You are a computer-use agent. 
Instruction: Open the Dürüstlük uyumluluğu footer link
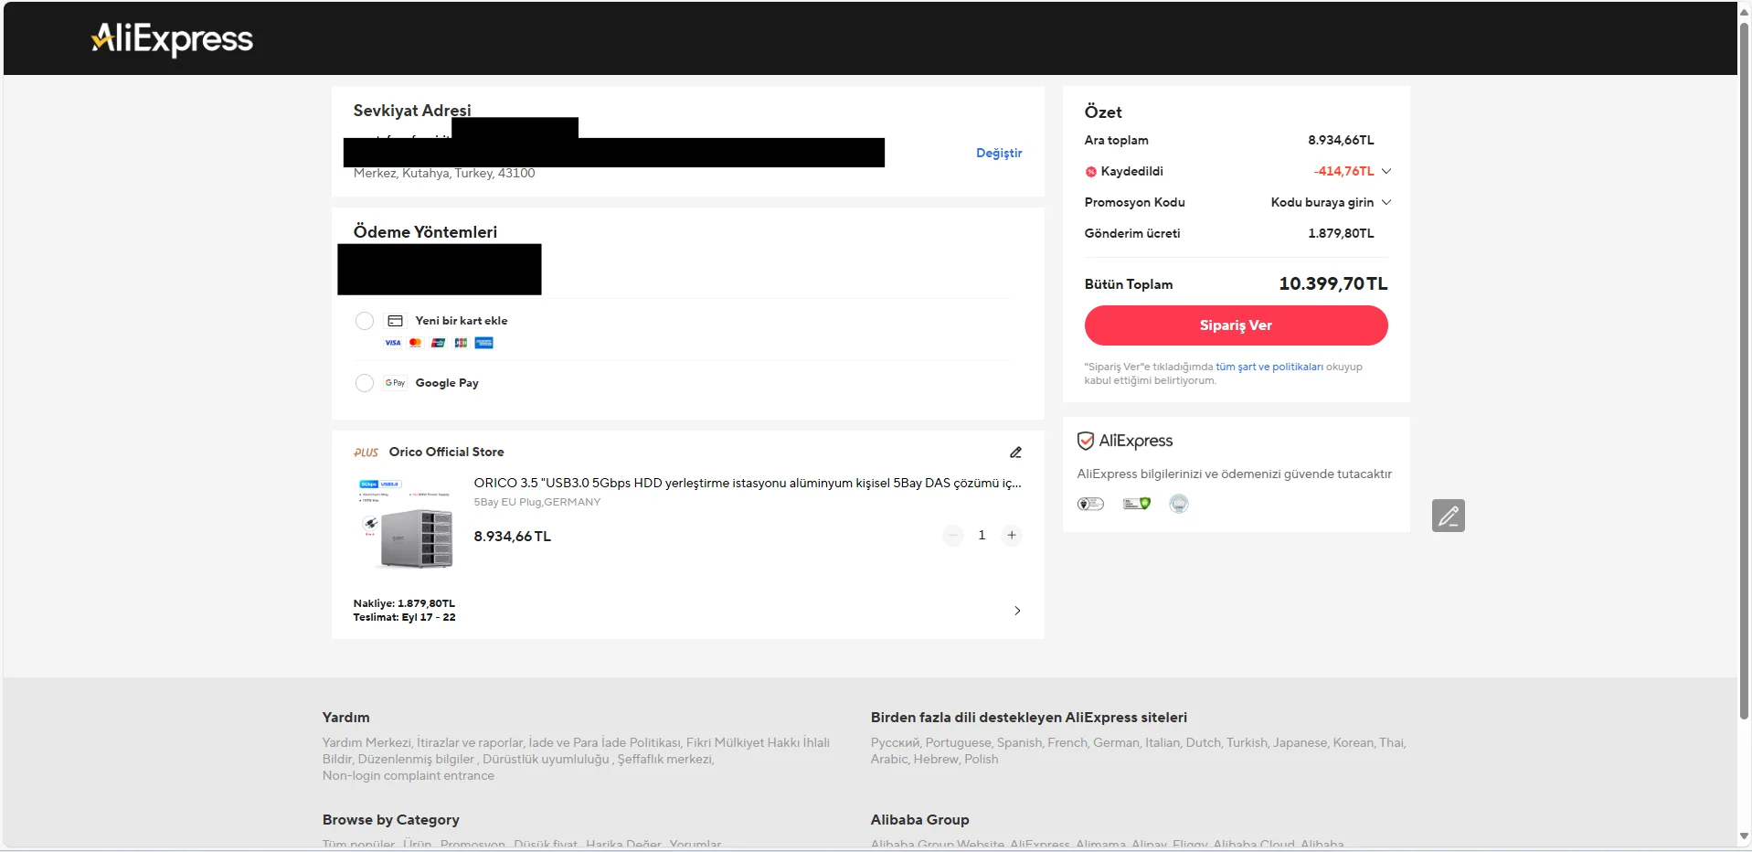tap(546, 760)
